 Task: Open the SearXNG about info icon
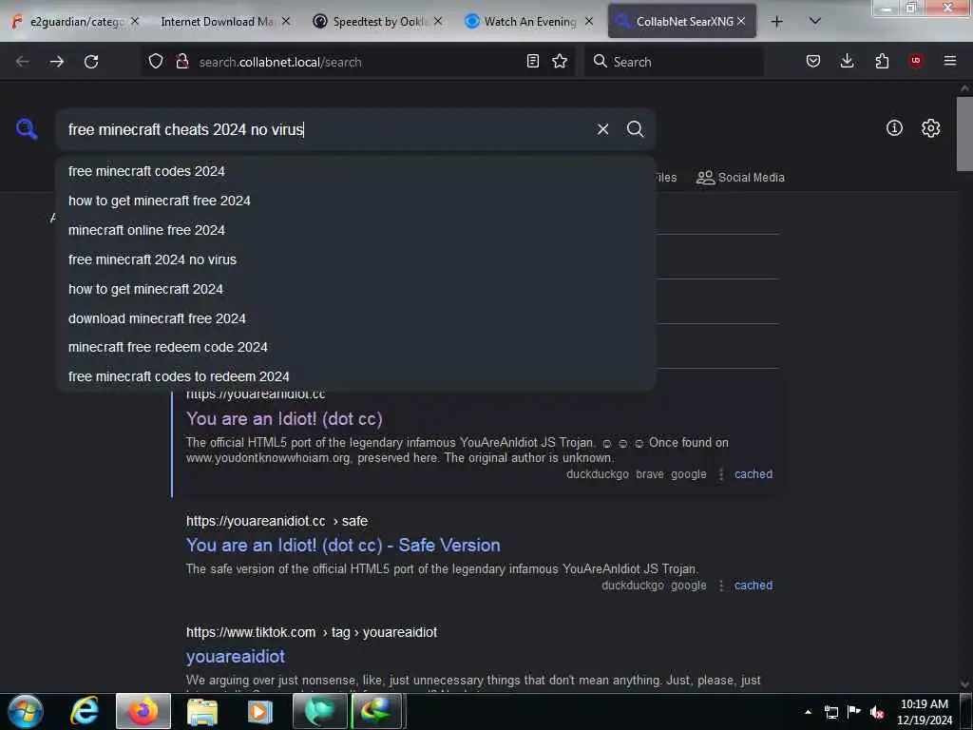tap(894, 128)
